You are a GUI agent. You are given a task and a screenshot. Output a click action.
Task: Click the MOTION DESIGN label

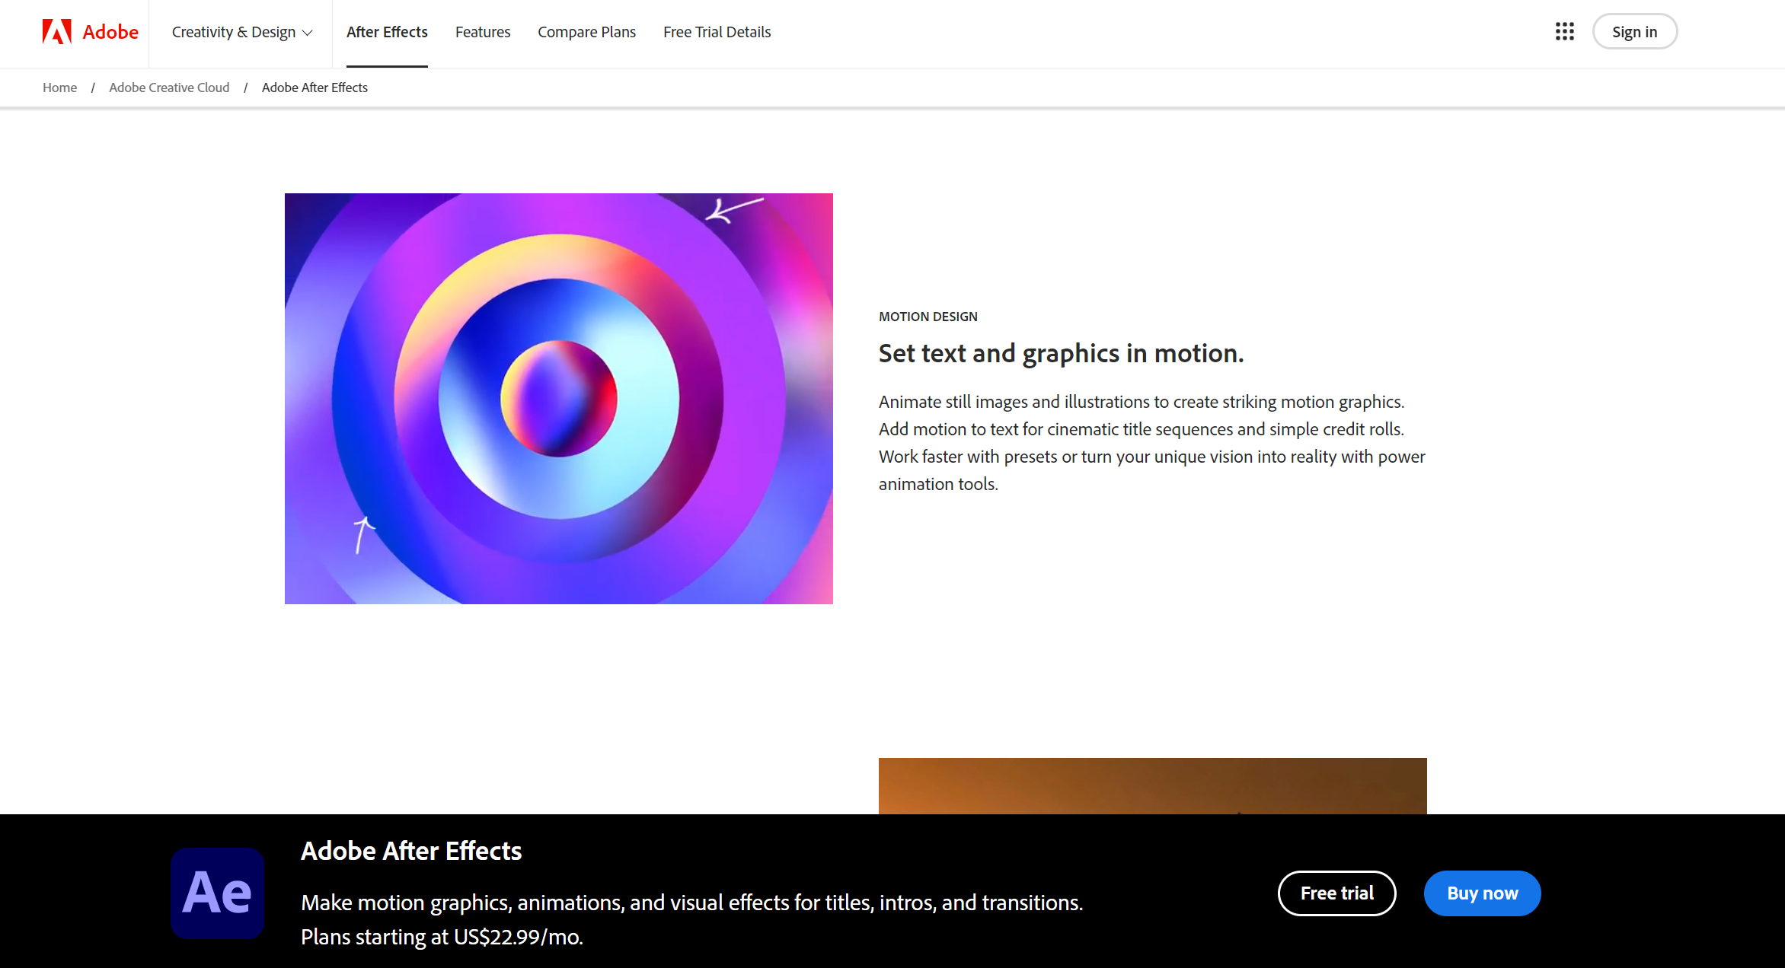[928, 317]
